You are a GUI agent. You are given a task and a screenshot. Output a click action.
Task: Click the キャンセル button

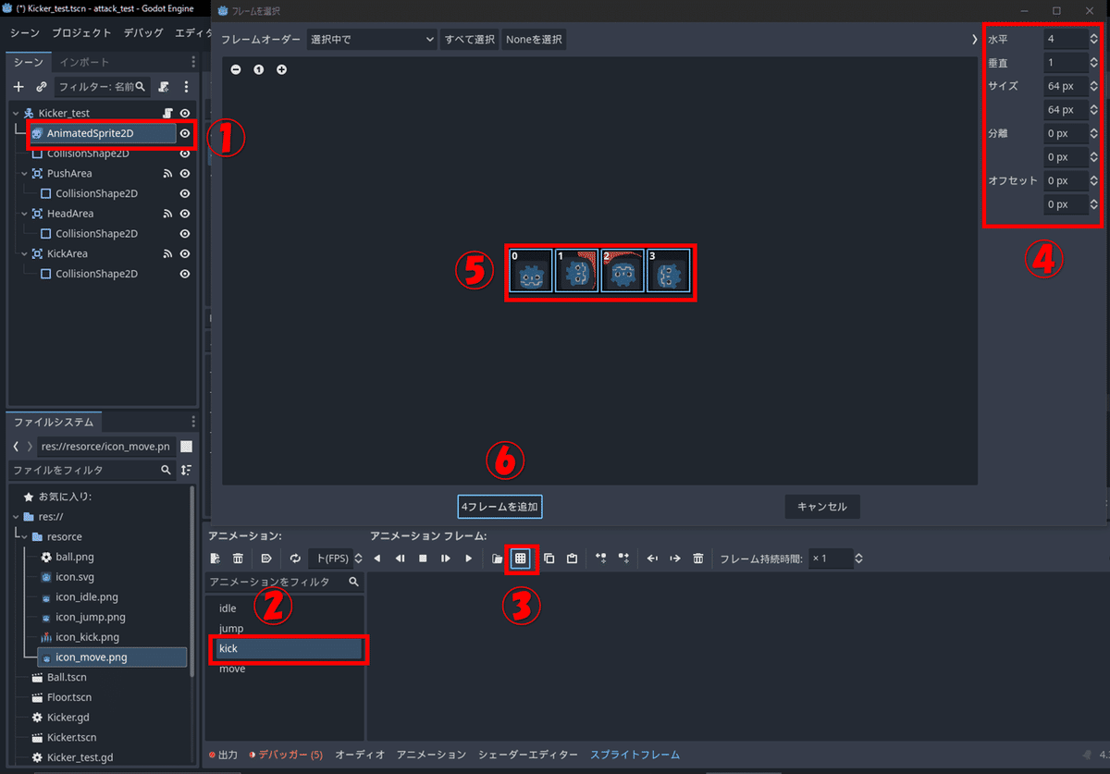coord(821,506)
